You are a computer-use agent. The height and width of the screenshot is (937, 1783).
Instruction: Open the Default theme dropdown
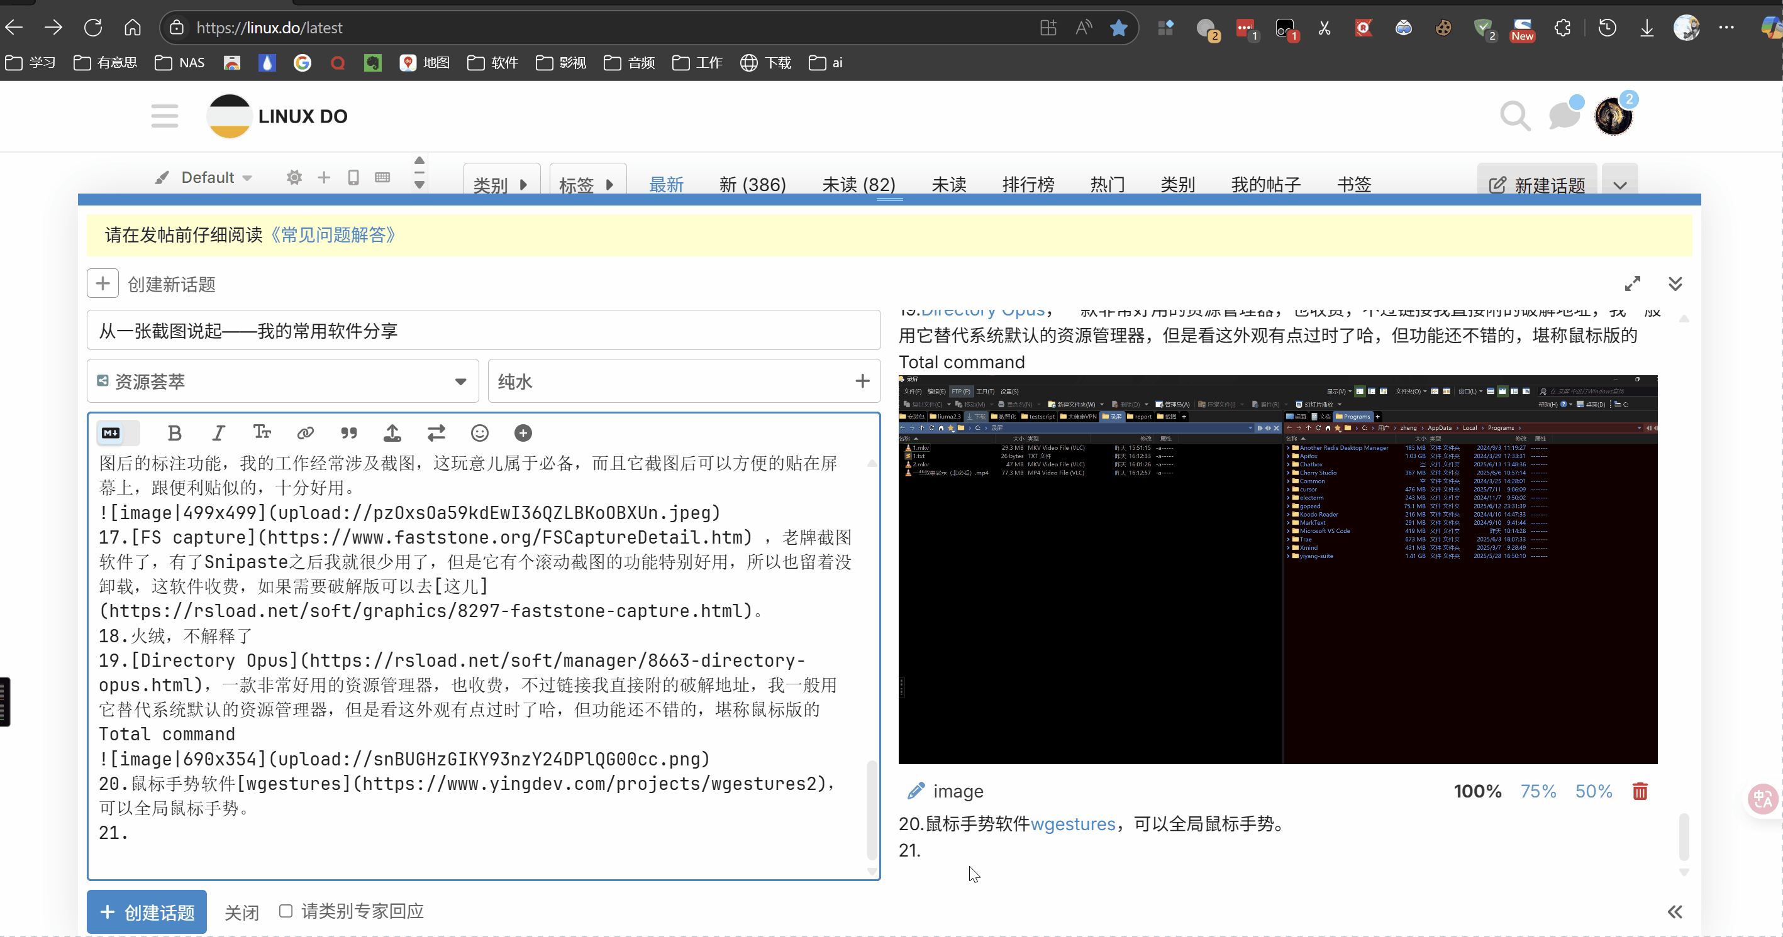[205, 177]
